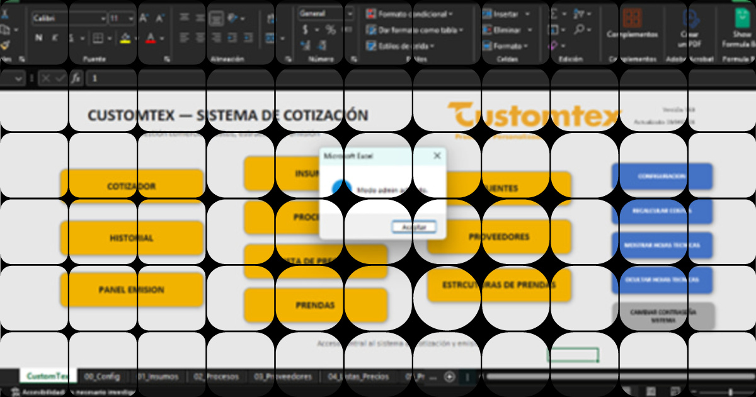Click the Format Painter brush icon
Screen dimensions: 756x397
(x=5, y=45)
